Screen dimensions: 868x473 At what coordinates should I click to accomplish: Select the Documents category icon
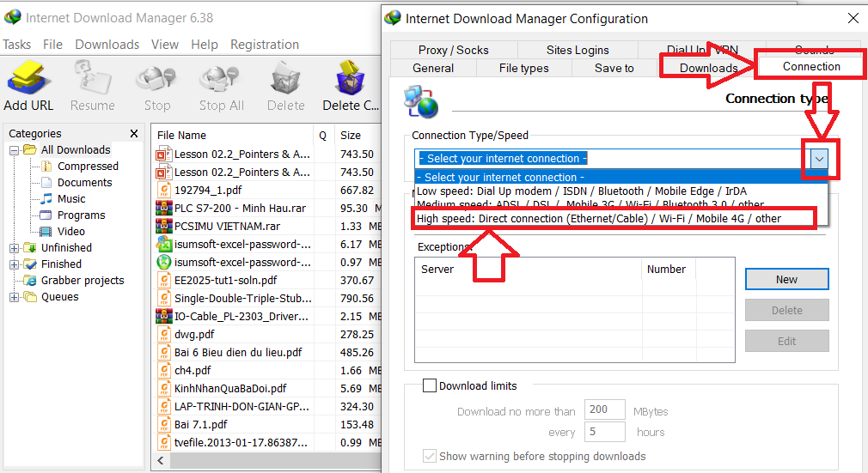point(46,183)
